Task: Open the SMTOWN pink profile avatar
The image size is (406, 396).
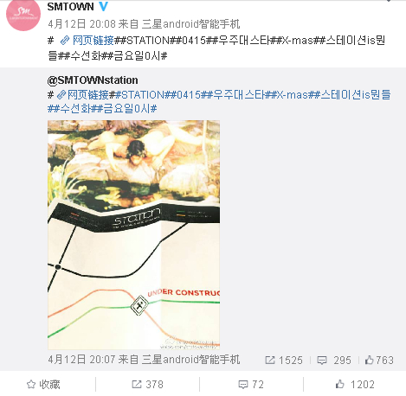Action: pyautogui.click(x=23, y=14)
